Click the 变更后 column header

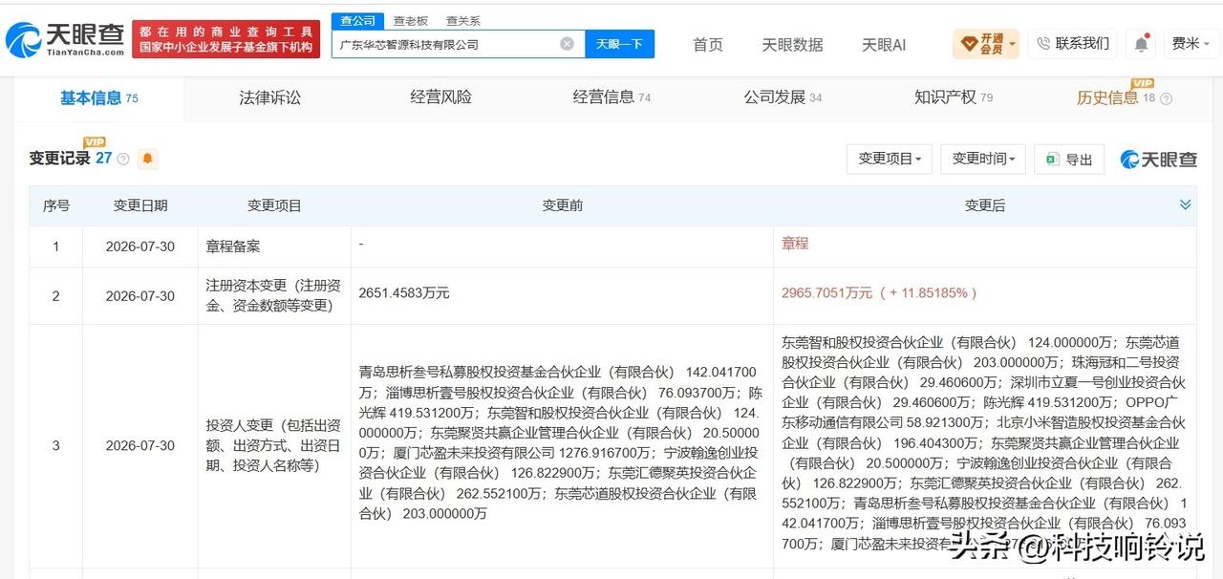pos(984,205)
